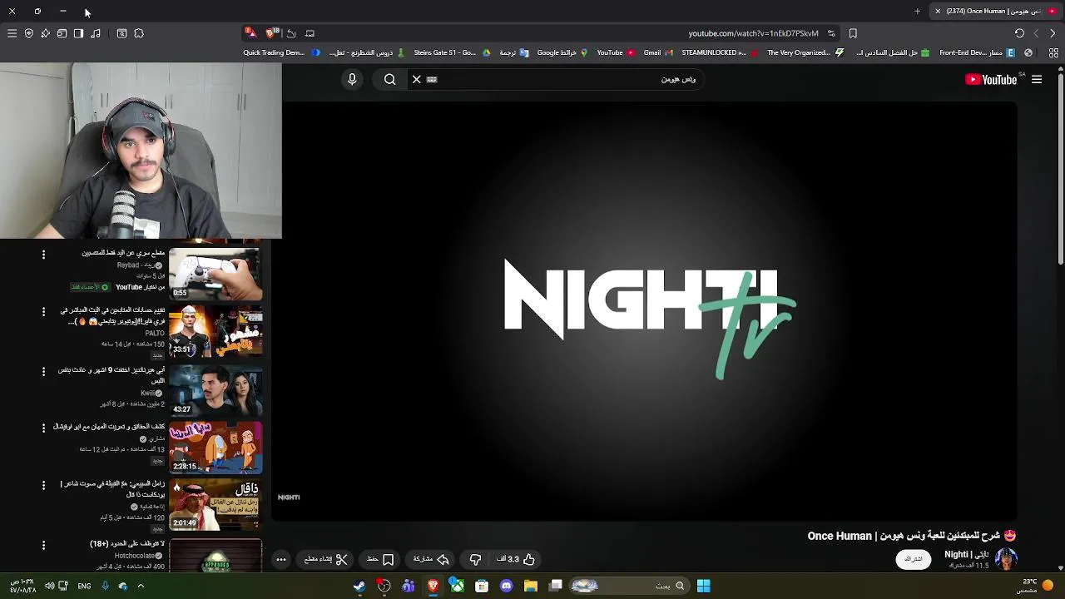
Task: Switch ENG input language in system tray
Action: pyautogui.click(x=84, y=586)
